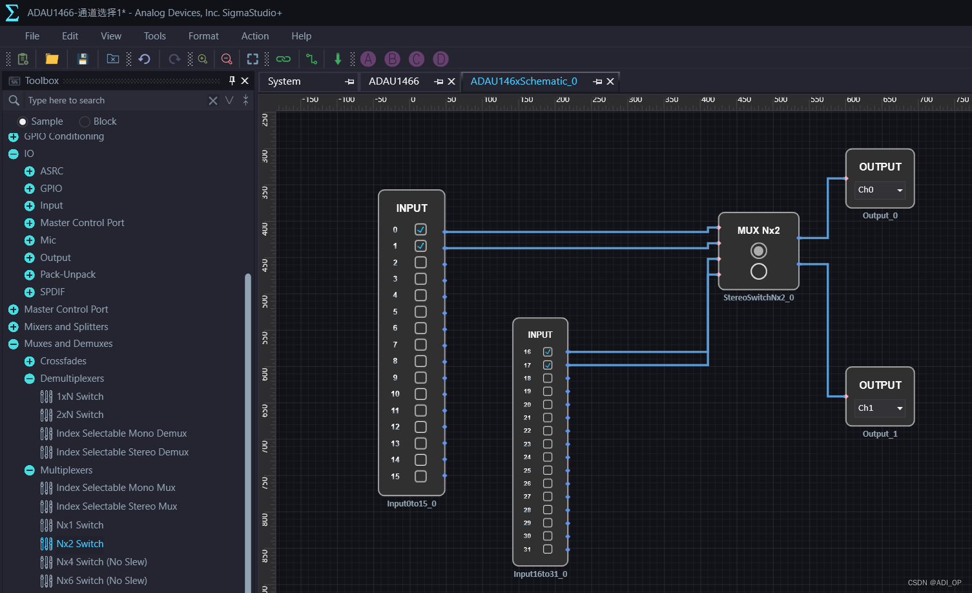Screen dimensions: 972x593
Task: Open the Format menu
Action: [203, 36]
